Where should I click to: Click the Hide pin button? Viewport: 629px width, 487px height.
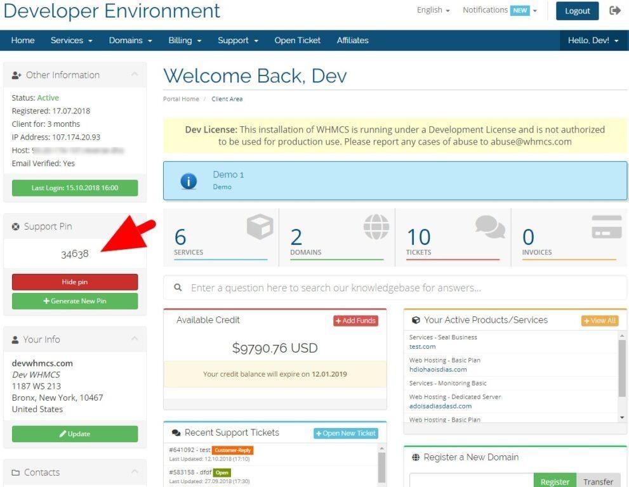pos(75,282)
